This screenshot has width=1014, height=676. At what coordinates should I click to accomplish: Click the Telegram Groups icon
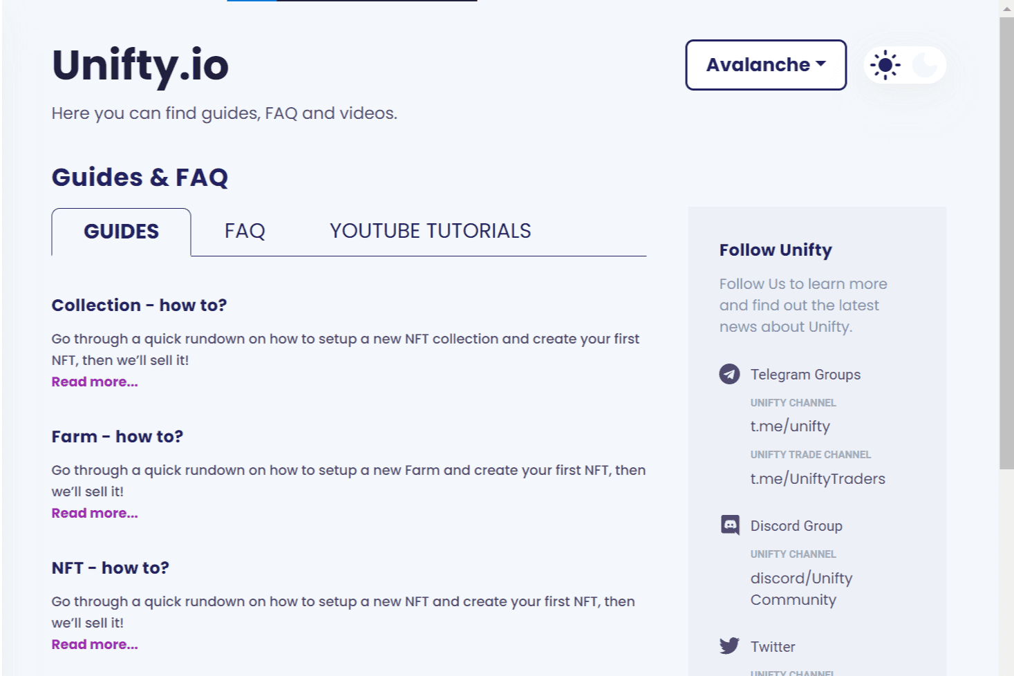coord(729,375)
